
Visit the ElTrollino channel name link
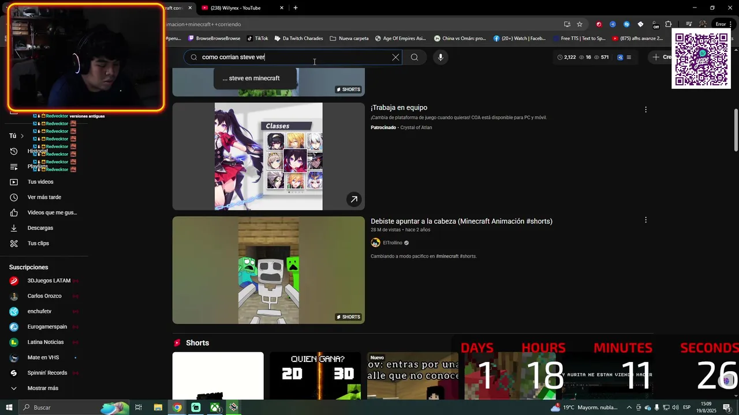[x=393, y=243]
